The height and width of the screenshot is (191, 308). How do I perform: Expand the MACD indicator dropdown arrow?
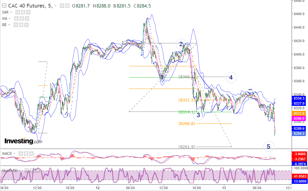point(14,154)
